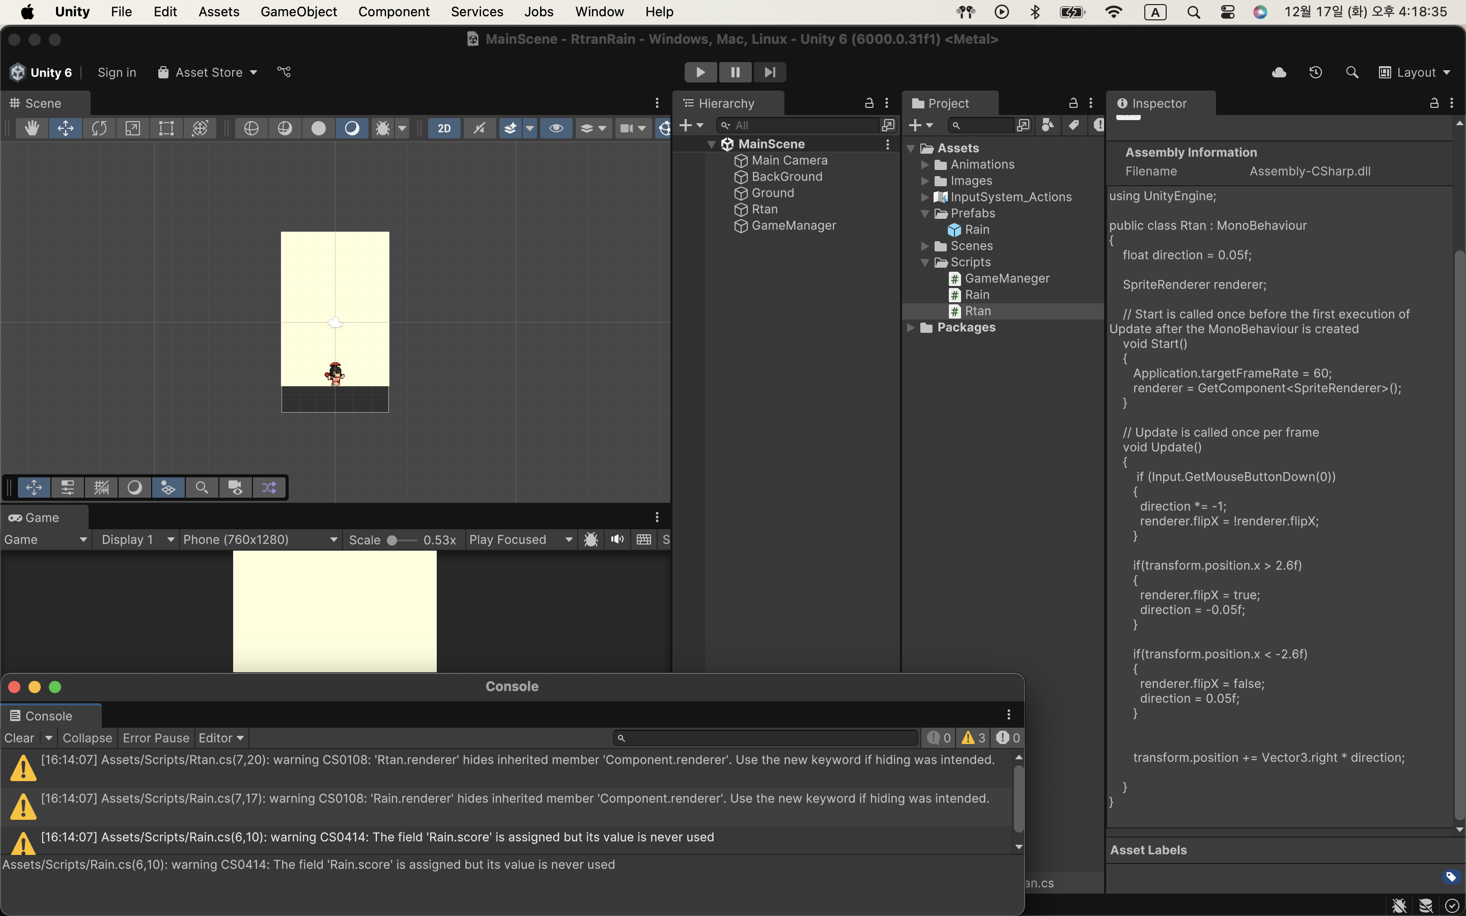This screenshot has height=916, width=1466.
Task: Open the Assets menu
Action: coord(219,12)
